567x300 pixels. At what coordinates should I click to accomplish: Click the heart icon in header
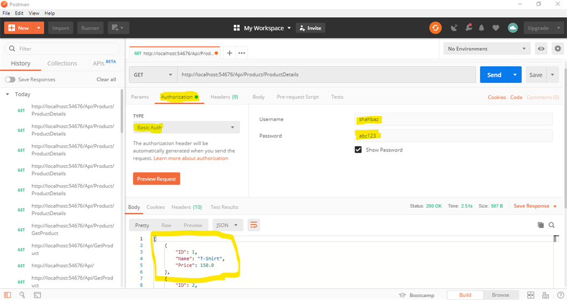[x=496, y=28]
